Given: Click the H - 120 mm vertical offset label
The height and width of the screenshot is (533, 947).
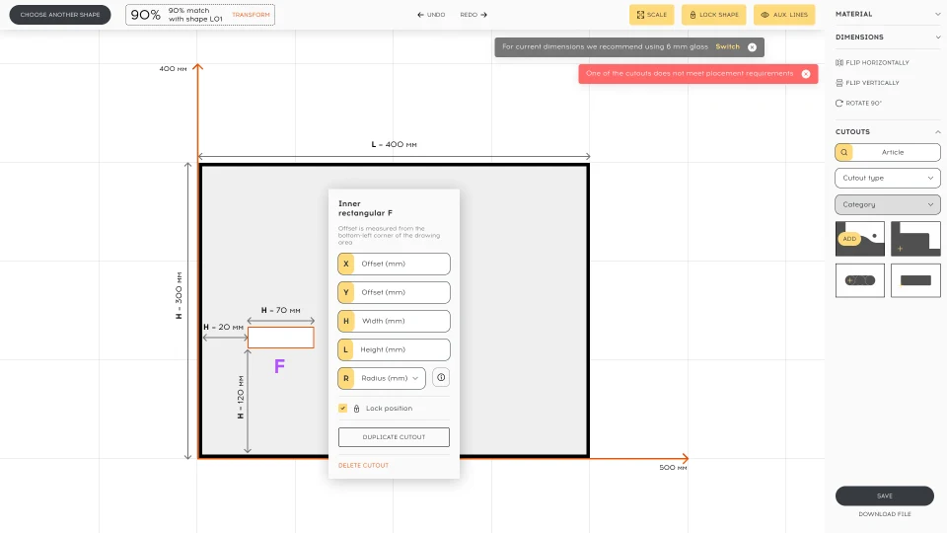Looking at the screenshot, I should click(x=241, y=397).
